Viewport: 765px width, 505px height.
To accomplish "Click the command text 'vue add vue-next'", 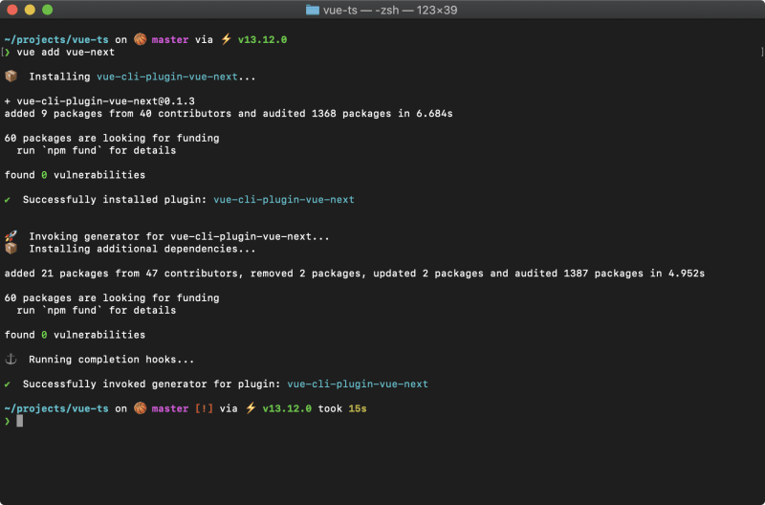I will tap(65, 53).
